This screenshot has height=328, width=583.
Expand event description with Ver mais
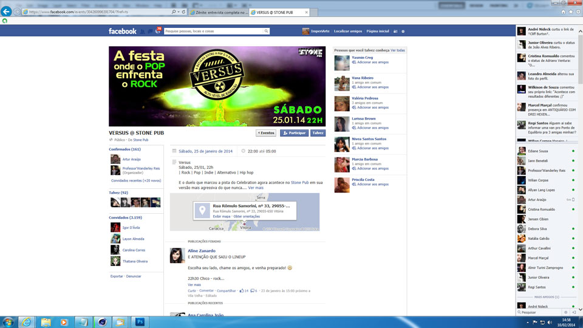256,188
